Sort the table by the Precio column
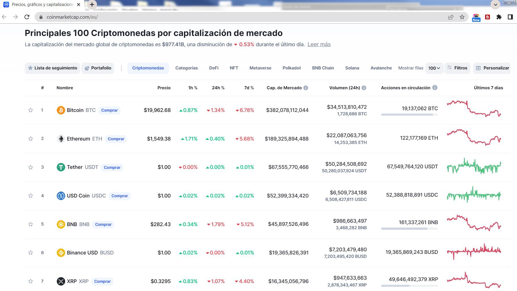Image resolution: width=517 pixels, height=291 pixels. [164, 88]
